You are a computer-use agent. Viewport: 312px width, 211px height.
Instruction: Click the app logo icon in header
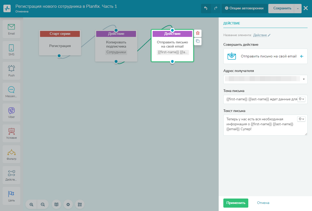(x=8, y=9)
